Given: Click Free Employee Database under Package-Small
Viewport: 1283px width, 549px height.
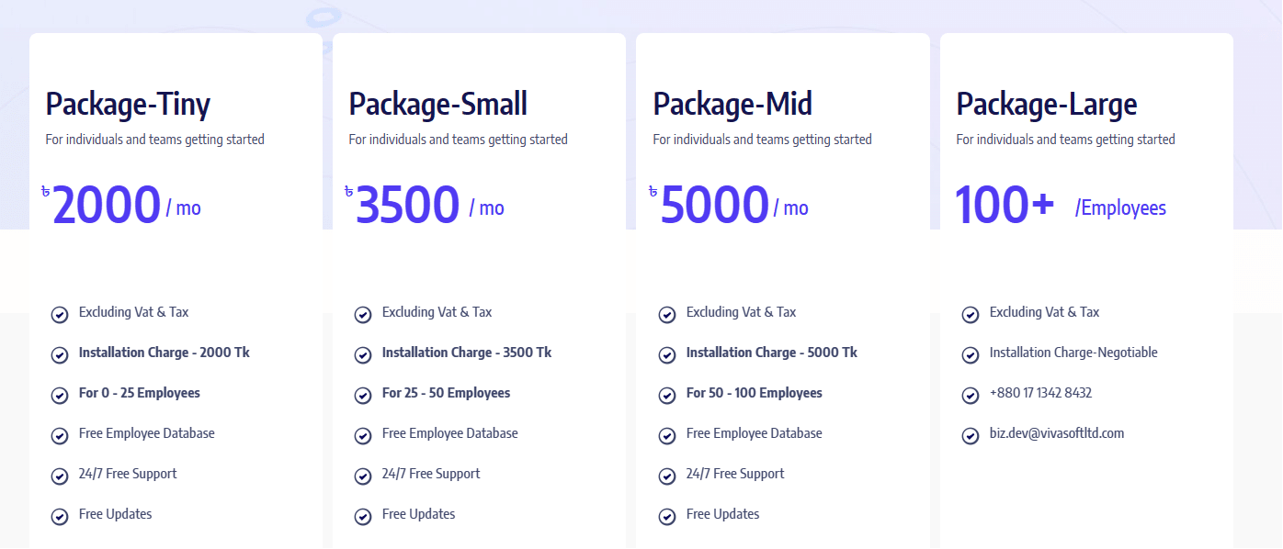Looking at the screenshot, I should (450, 433).
